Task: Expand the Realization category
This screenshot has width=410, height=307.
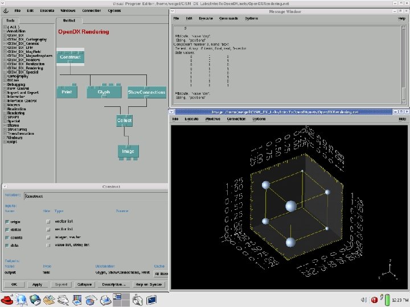Action: click(x=5, y=109)
